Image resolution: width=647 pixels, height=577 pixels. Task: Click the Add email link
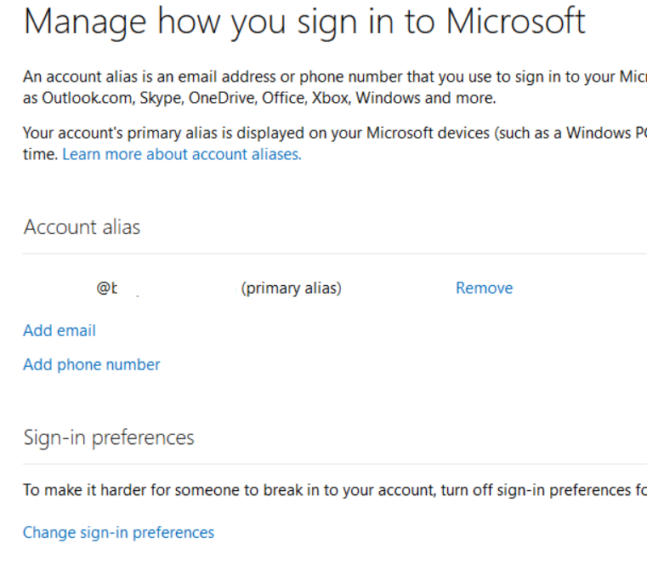tap(60, 331)
